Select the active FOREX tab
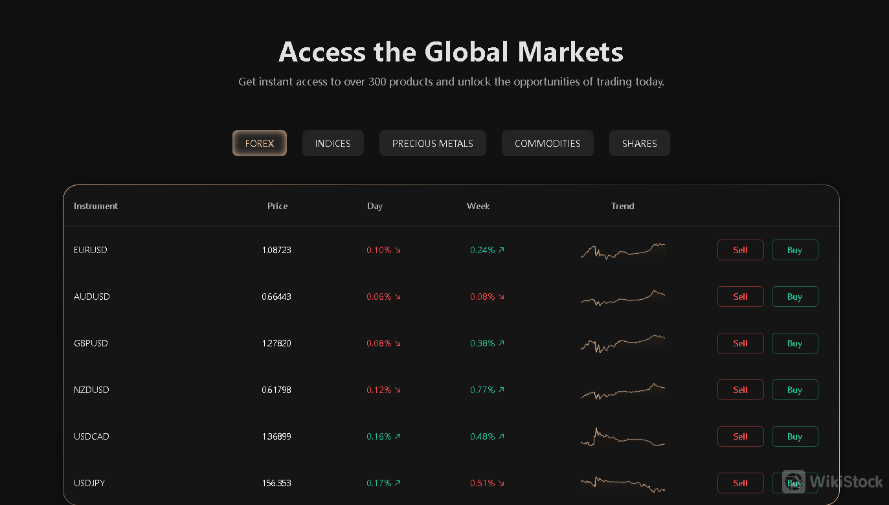 coord(259,143)
